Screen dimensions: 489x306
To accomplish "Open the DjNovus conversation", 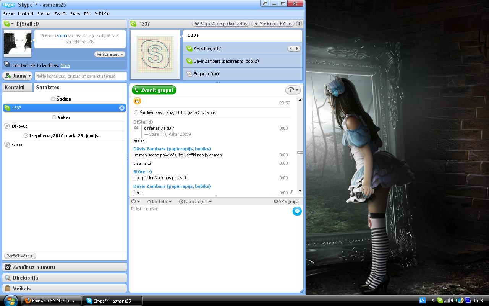I will (64, 126).
